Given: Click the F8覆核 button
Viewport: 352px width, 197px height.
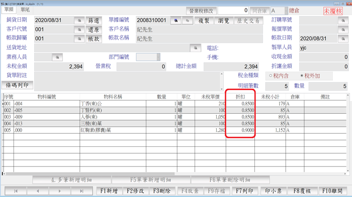Looking at the screenshot, I should tap(302, 191).
